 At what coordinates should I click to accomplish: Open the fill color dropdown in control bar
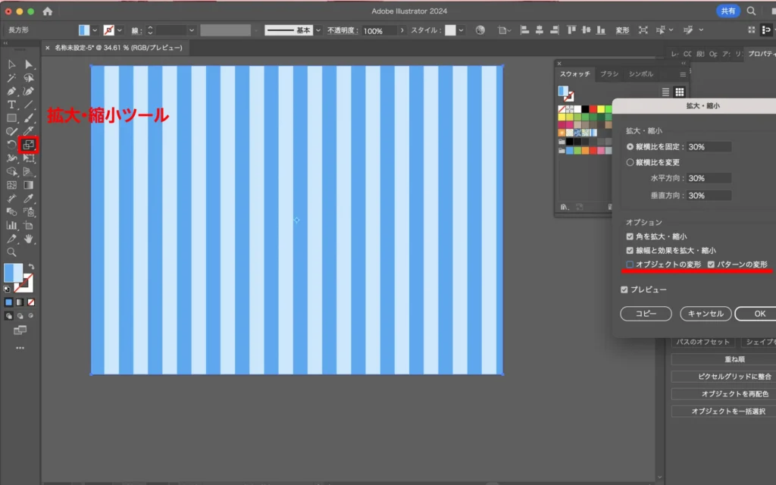click(95, 30)
